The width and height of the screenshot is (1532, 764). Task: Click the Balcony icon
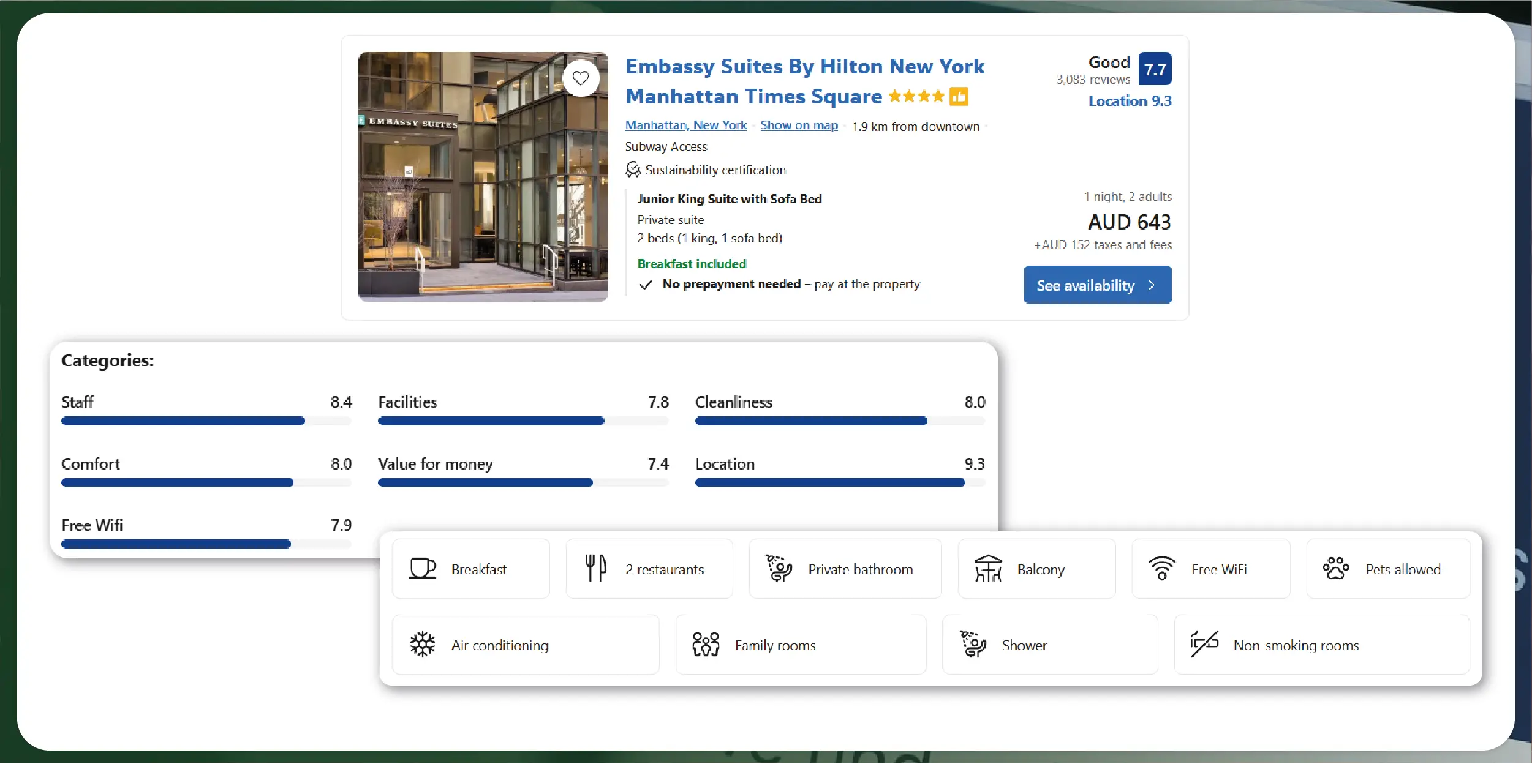[x=988, y=569]
